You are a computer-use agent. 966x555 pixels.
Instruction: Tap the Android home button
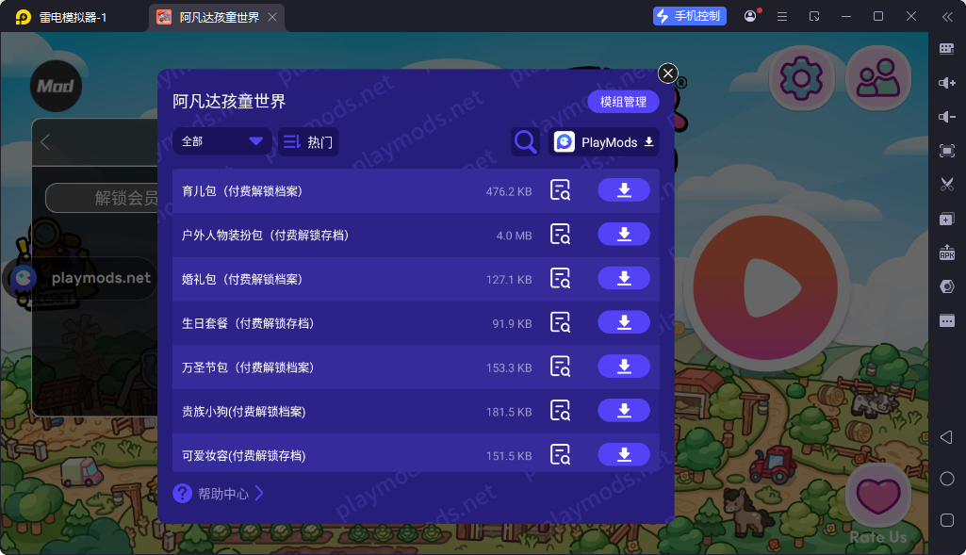click(x=947, y=479)
